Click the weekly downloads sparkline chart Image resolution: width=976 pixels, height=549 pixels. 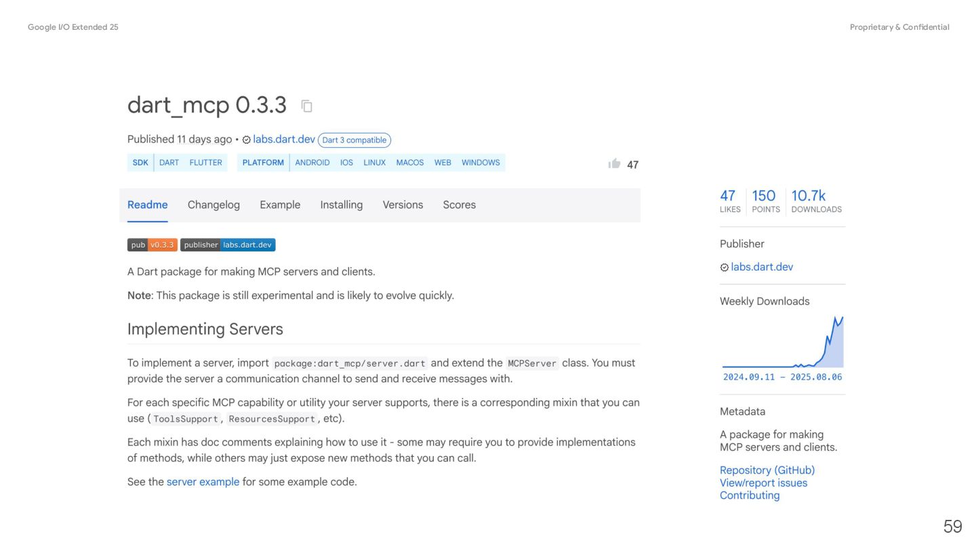783,342
